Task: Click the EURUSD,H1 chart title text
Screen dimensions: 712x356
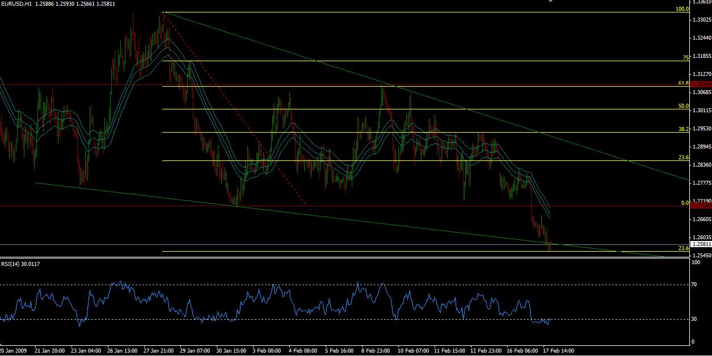Action: pos(16,3)
